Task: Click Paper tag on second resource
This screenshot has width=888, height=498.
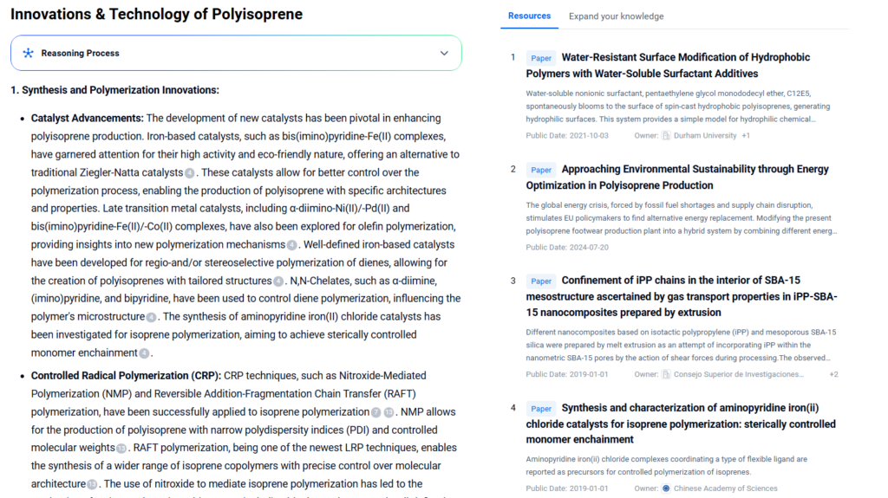Action: tap(541, 170)
